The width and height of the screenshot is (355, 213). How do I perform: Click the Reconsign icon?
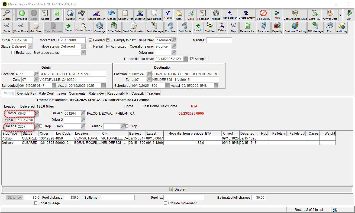[204, 15]
